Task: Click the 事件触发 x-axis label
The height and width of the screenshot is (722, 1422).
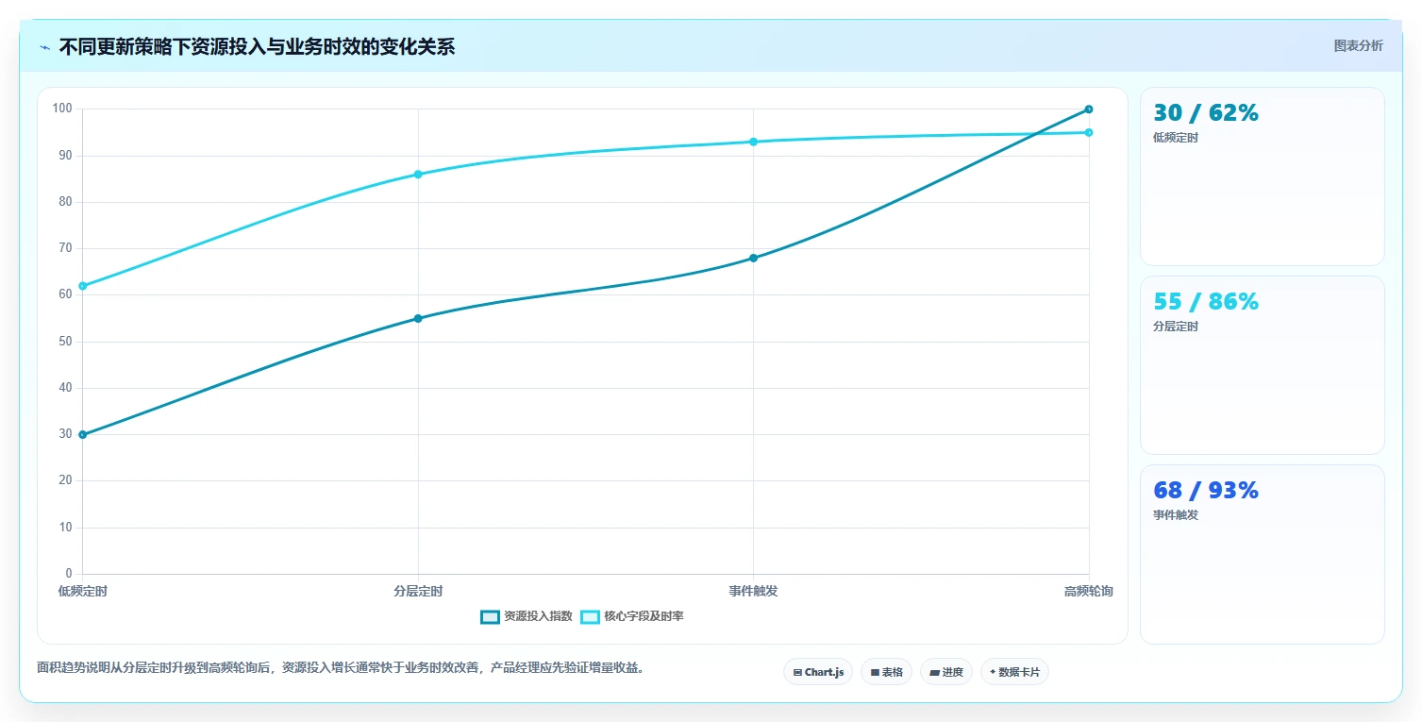Action: pos(753,592)
